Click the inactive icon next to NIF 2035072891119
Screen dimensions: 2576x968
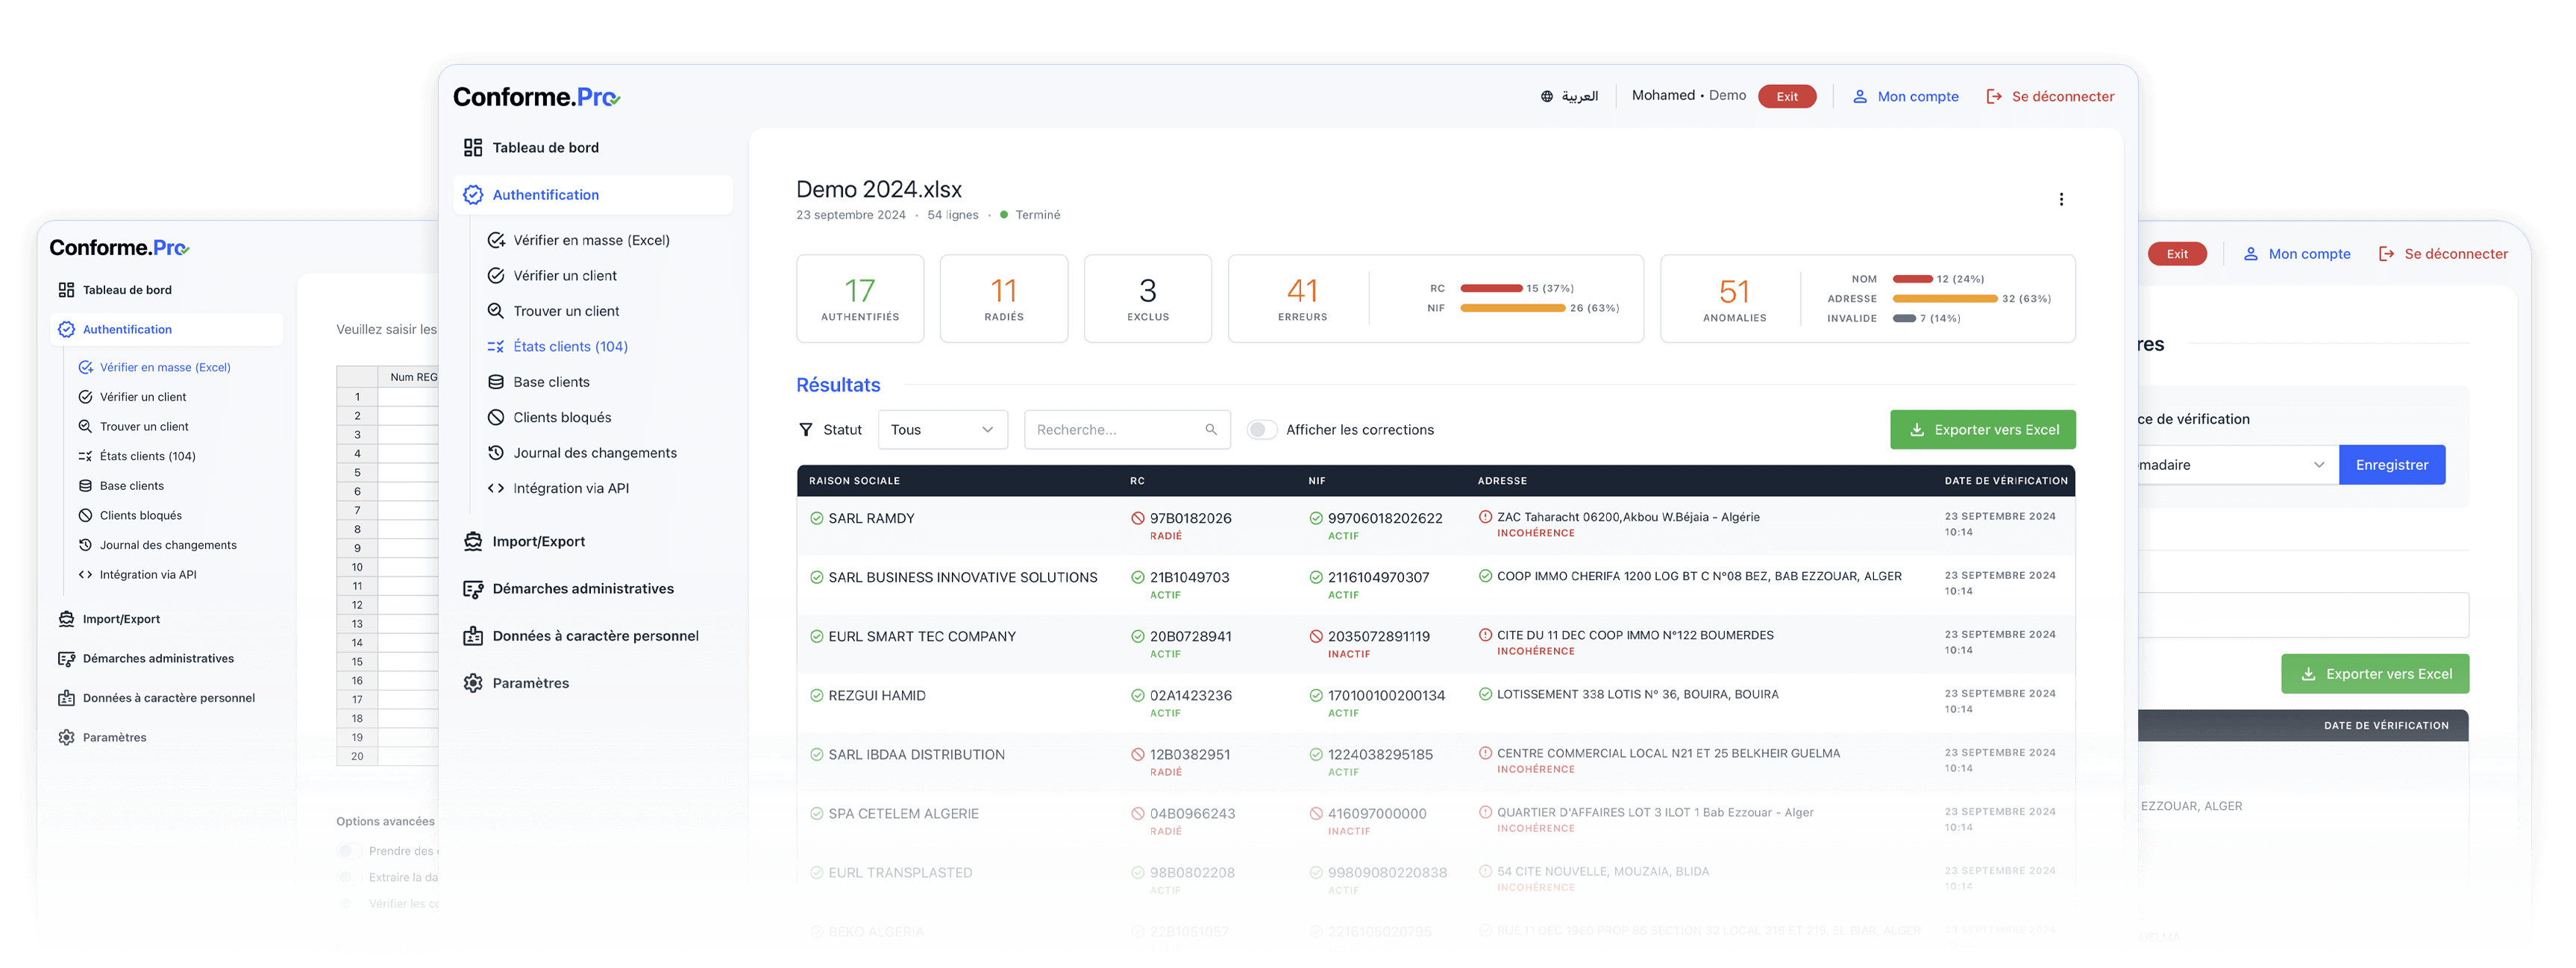click(1316, 637)
